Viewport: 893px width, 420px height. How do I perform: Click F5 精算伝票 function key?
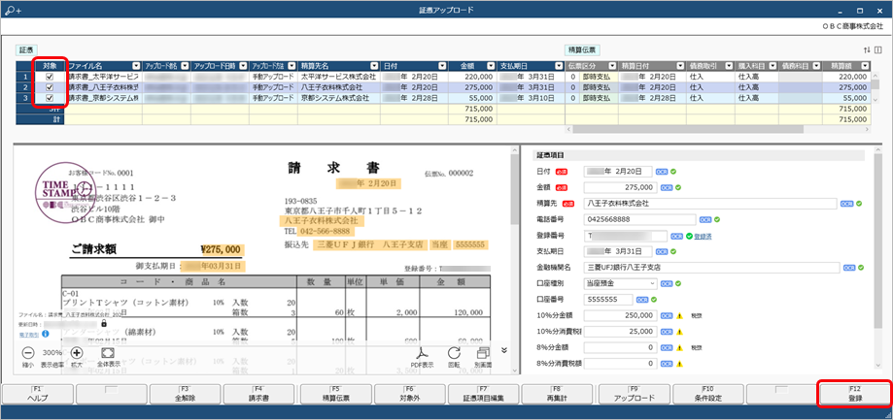(335, 393)
